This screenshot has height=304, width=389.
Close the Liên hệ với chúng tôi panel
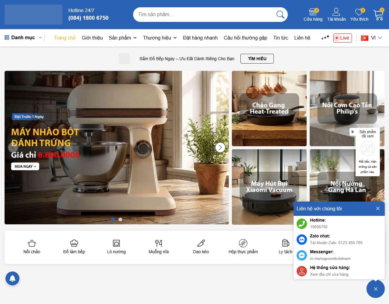pos(378,209)
